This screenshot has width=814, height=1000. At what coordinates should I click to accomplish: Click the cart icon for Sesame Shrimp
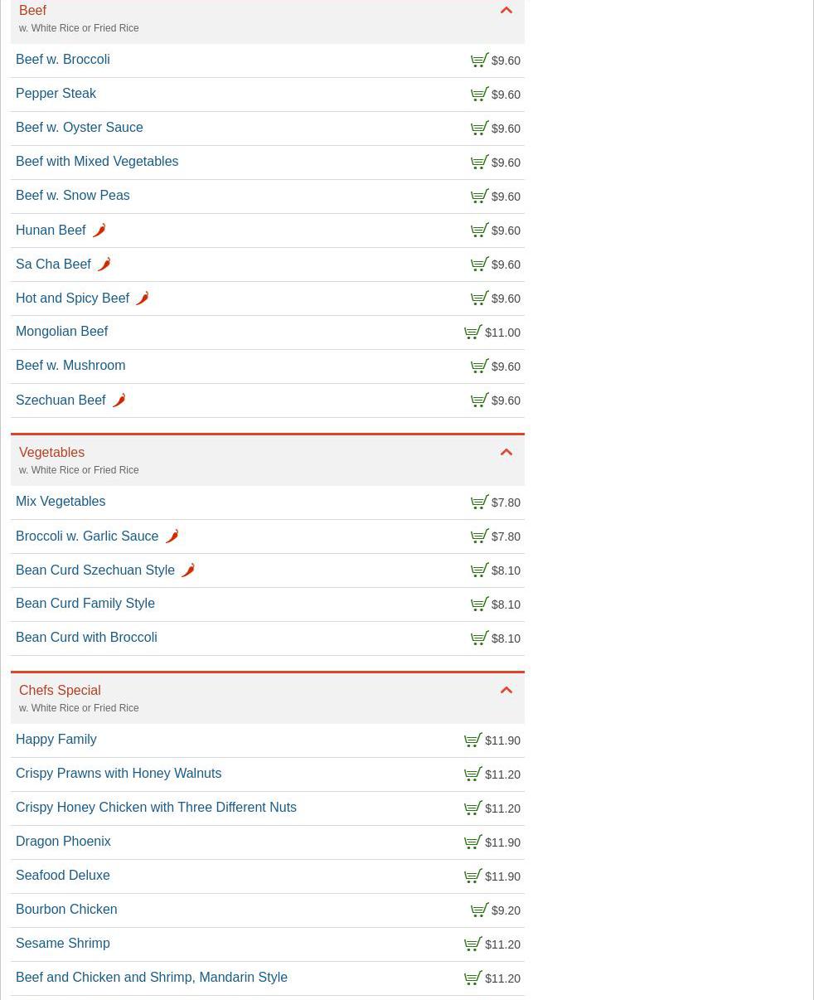472,944
